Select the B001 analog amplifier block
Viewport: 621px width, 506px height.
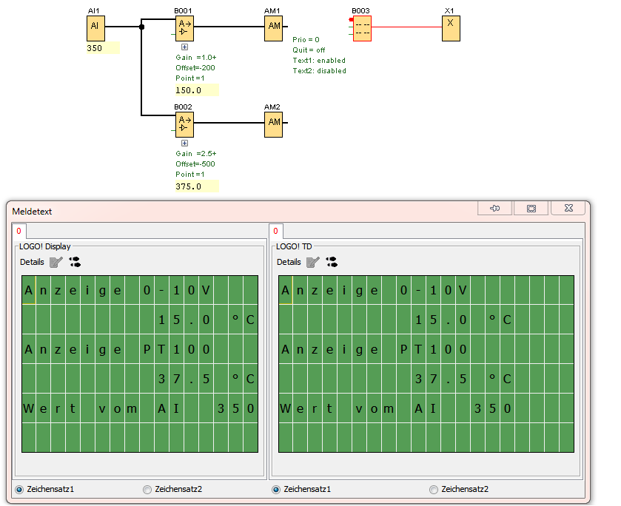point(184,27)
